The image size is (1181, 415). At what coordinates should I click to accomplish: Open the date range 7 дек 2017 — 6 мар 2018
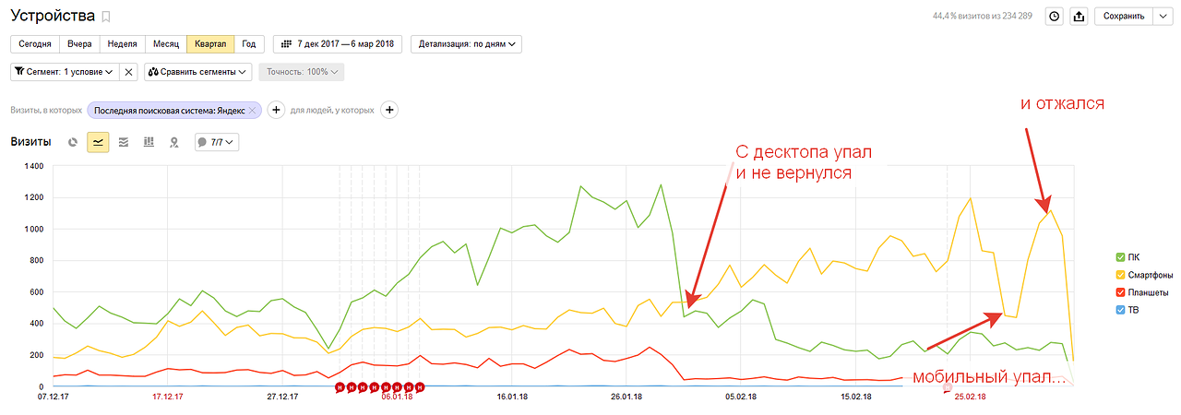tap(338, 43)
